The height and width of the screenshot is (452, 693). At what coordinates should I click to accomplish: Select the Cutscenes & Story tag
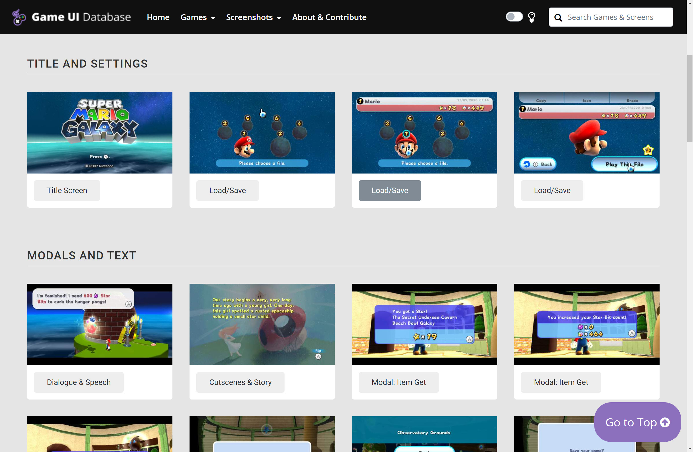coord(240,382)
